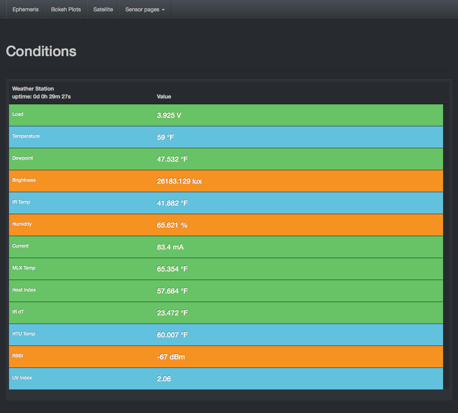
Task: Click the Humidity percentage value
Action: (172, 225)
